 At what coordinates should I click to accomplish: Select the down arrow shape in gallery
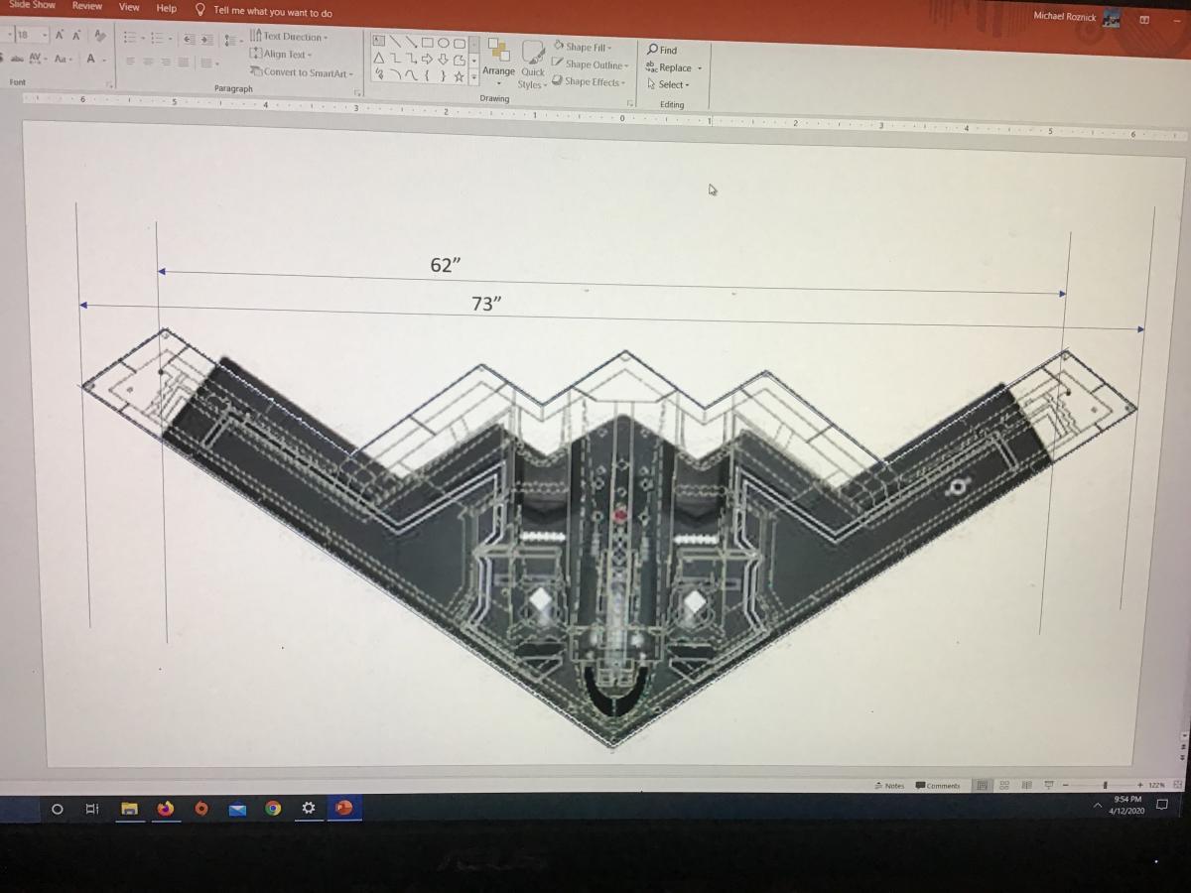[443, 61]
